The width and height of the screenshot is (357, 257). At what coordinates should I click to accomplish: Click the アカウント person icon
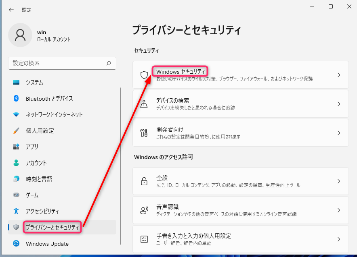tap(16, 163)
